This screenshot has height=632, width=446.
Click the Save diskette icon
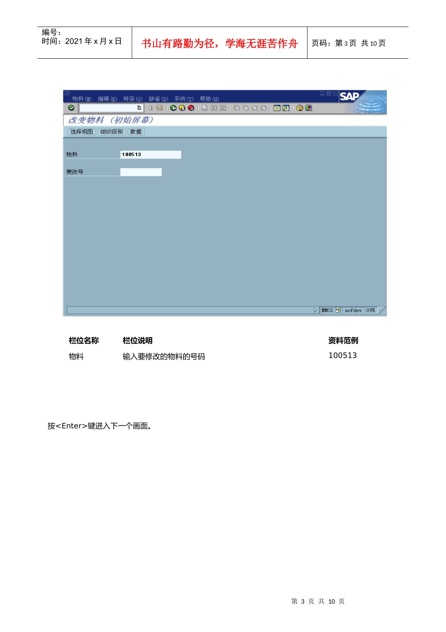click(160, 108)
